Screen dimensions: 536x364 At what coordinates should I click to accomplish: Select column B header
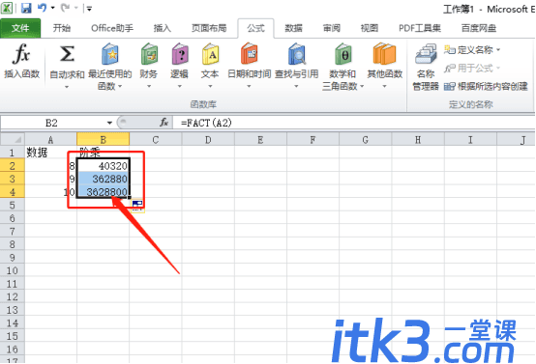(103, 140)
